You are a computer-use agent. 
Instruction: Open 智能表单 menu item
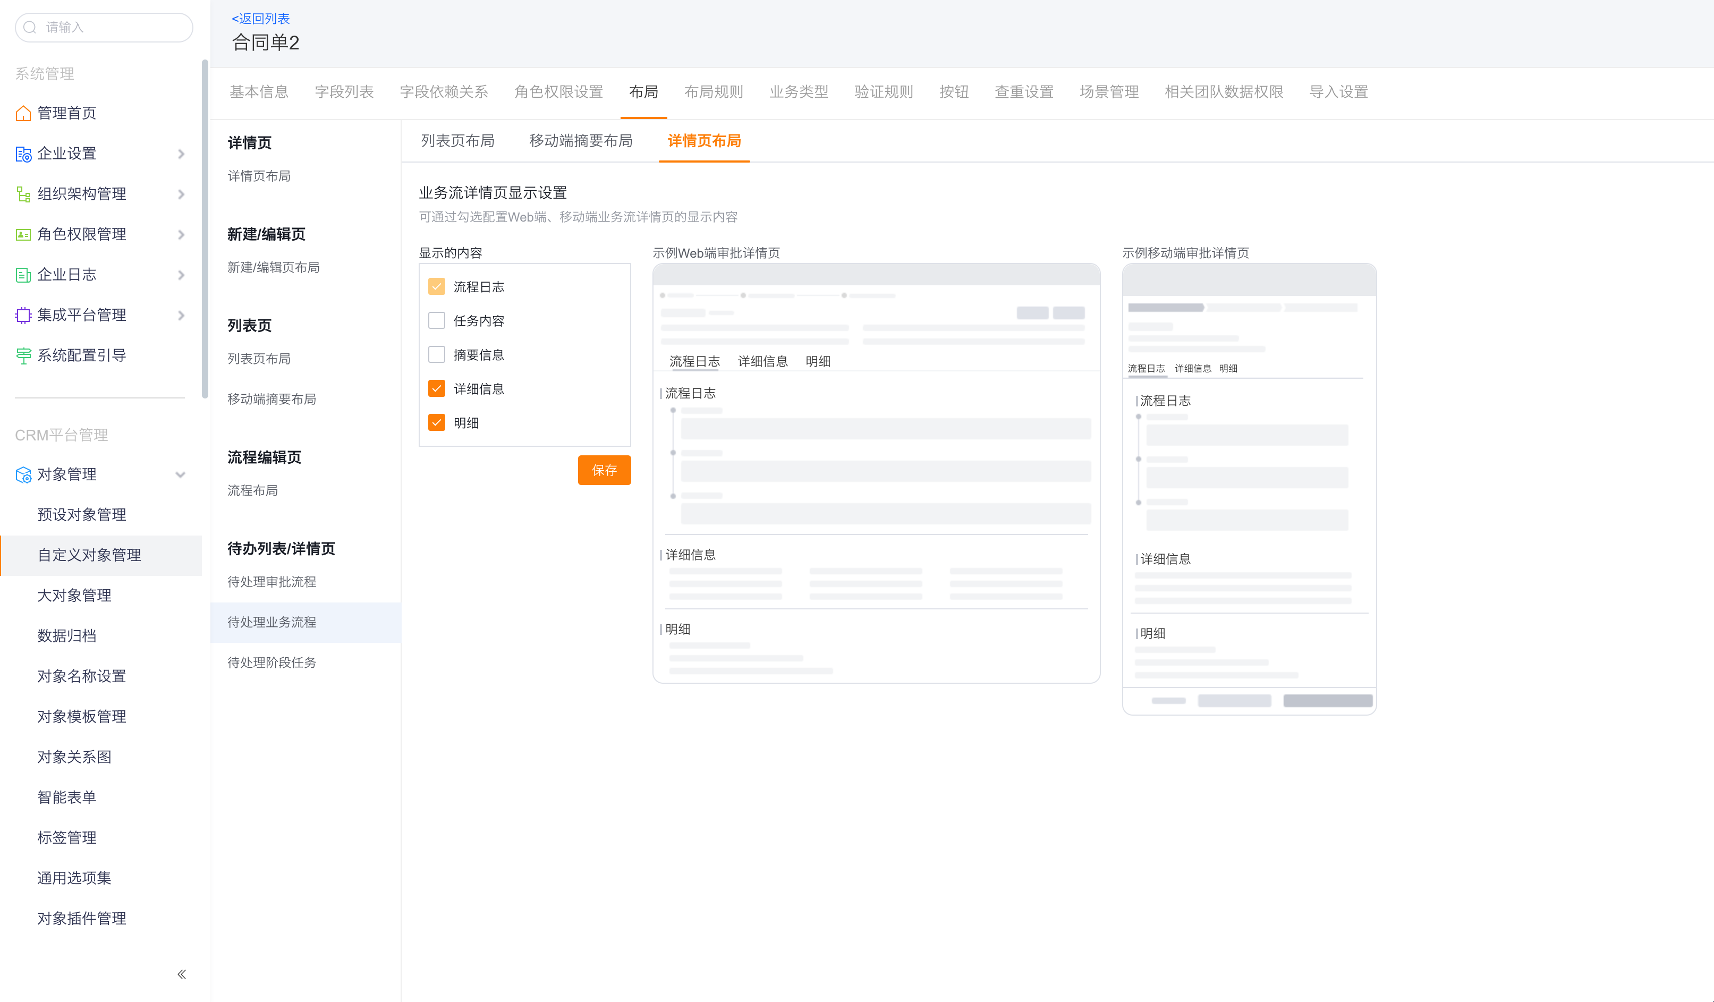[66, 797]
